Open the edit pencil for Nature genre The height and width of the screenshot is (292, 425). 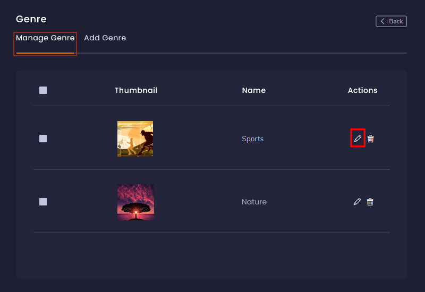[357, 202]
